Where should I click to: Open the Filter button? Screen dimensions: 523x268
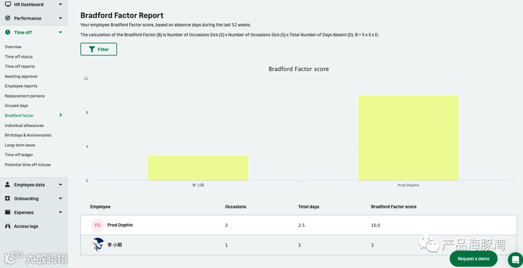[99, 49]
